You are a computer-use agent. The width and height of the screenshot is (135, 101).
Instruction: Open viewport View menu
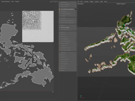click(81, 2)
